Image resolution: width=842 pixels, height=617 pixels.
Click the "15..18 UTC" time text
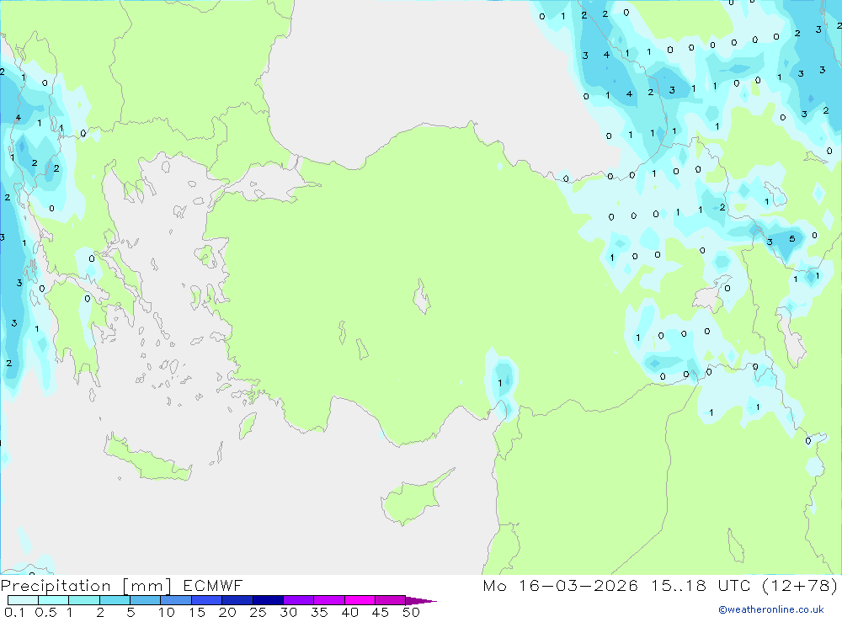[x=701, y=586]
